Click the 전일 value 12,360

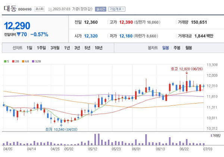[91, 22]
